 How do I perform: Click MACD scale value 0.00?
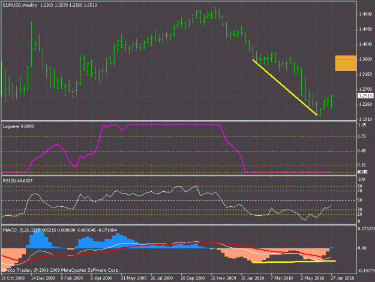point(362,248)
